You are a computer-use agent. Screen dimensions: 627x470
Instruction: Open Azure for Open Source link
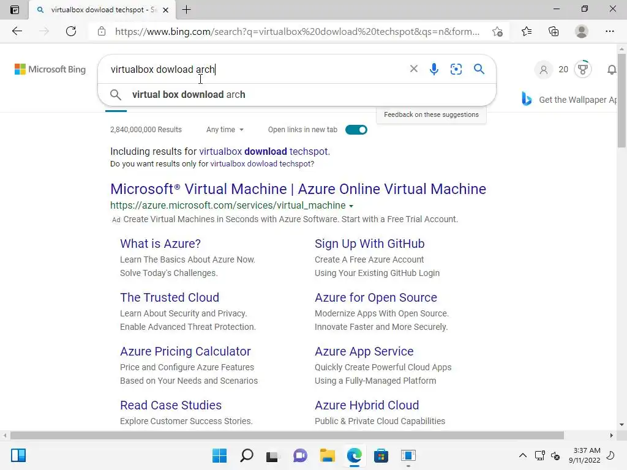point(375,297)
